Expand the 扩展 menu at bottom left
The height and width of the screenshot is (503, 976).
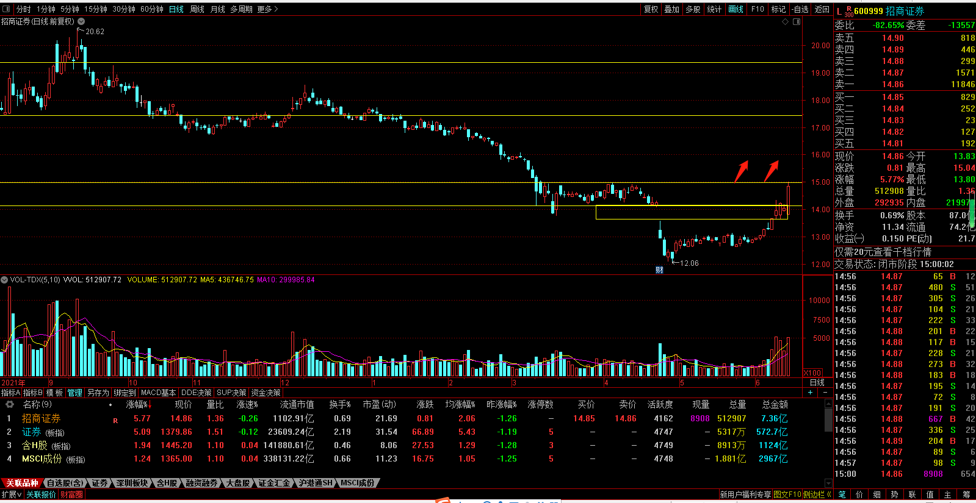pyautogui.click(x=12, y=494)
